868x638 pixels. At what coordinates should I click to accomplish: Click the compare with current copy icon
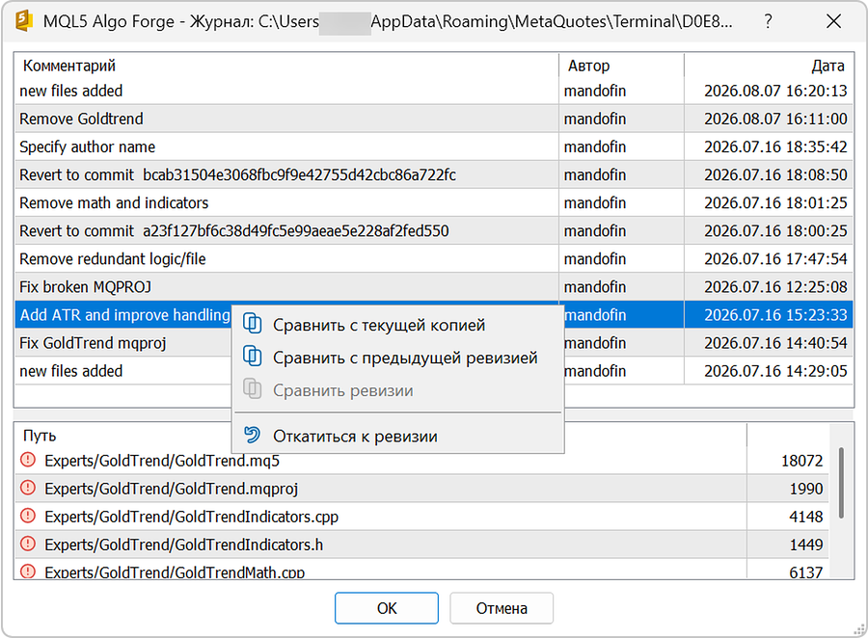point(253,323)
